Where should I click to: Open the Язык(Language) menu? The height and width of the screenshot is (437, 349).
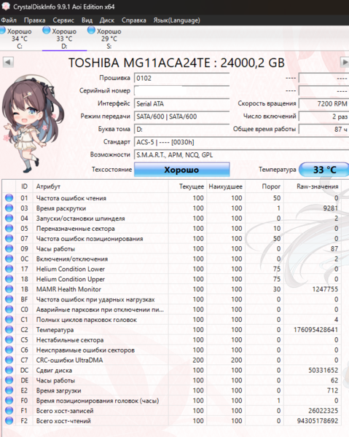[177, 20]
